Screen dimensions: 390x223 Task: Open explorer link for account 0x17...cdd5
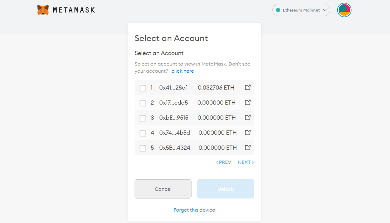248,103
